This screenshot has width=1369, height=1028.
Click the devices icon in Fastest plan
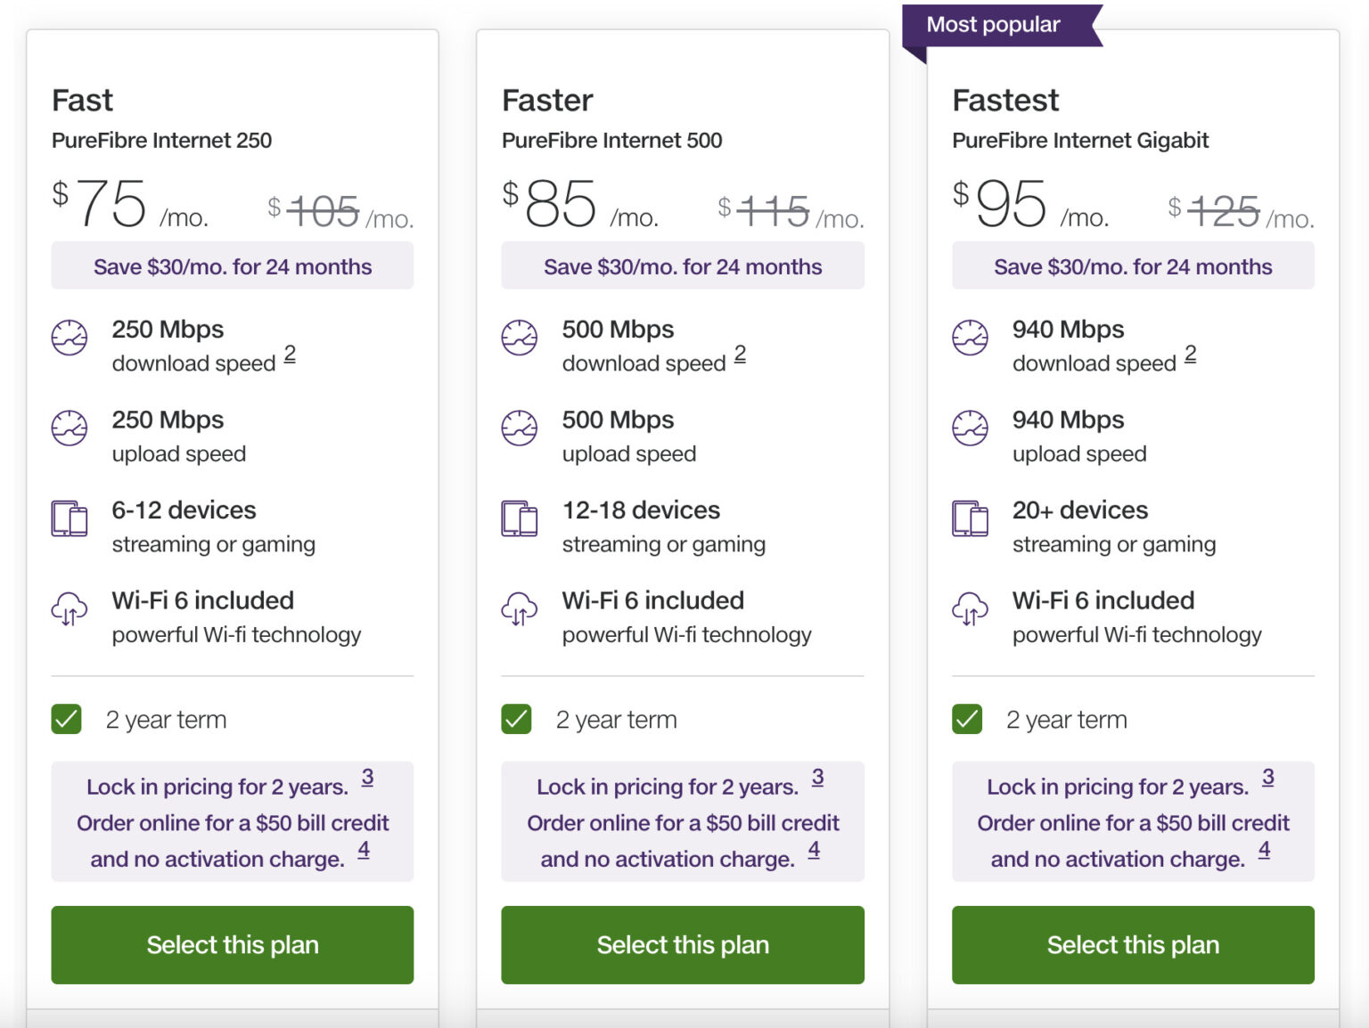pyautogui.click(x=970, y=518)
